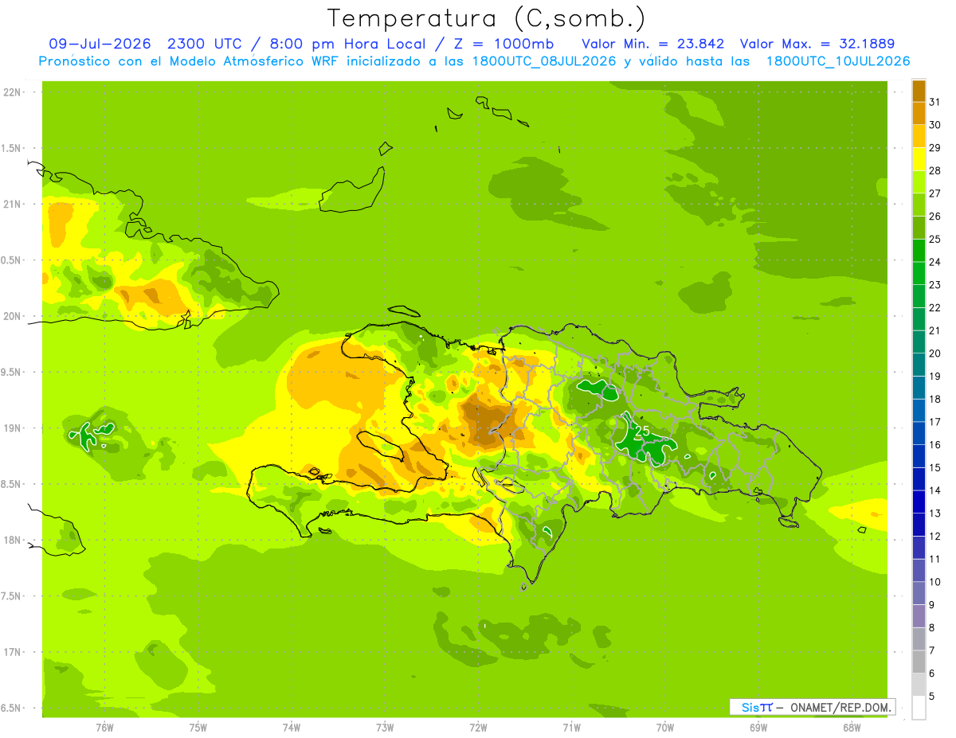The image size is (956, 738).
Task: Click the "5" legend label
Action: click(x=932, y=697)
